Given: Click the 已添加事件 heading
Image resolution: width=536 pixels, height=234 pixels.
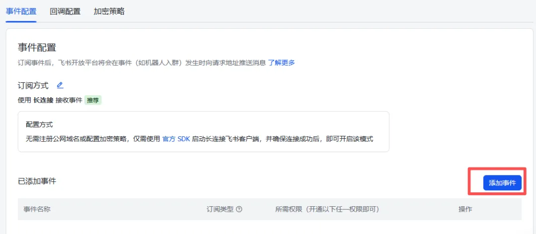Looking at the screenshot, I should coord(37,181).
